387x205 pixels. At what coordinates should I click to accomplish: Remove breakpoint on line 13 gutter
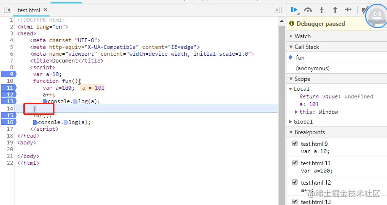[9, 101]
